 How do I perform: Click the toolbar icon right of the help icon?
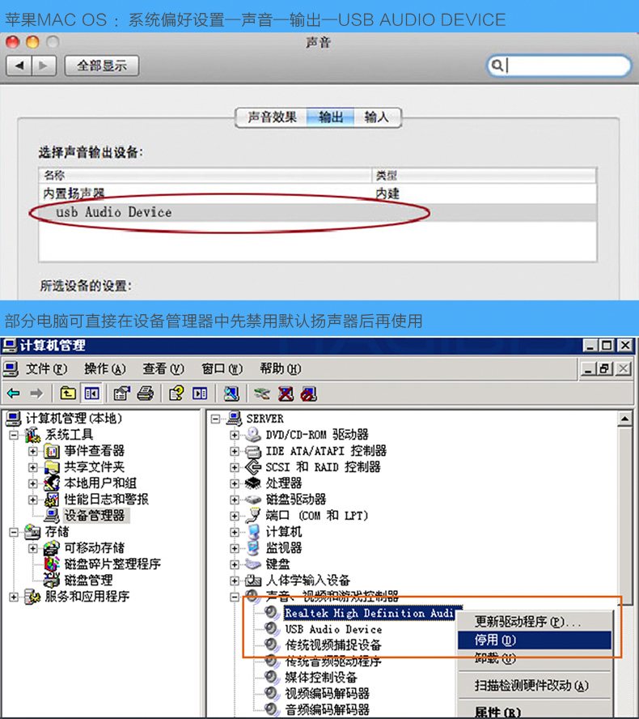coord(200,394)
